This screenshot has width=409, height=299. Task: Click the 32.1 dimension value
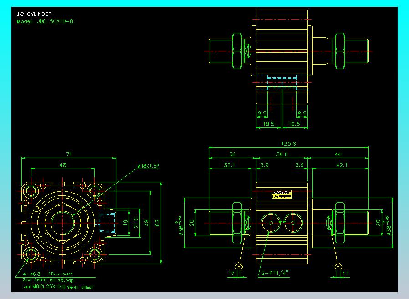point(229,165)
